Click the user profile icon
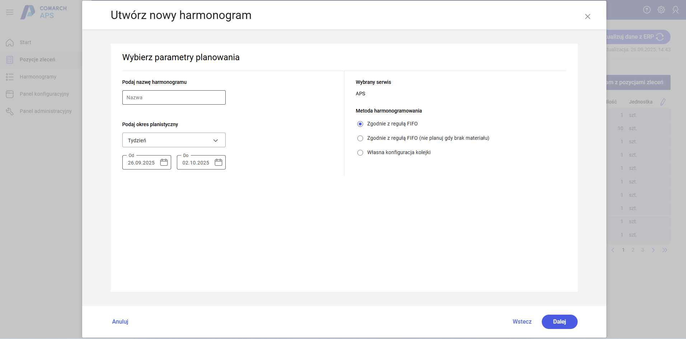The image size is (686, 339). coord(675,10)
